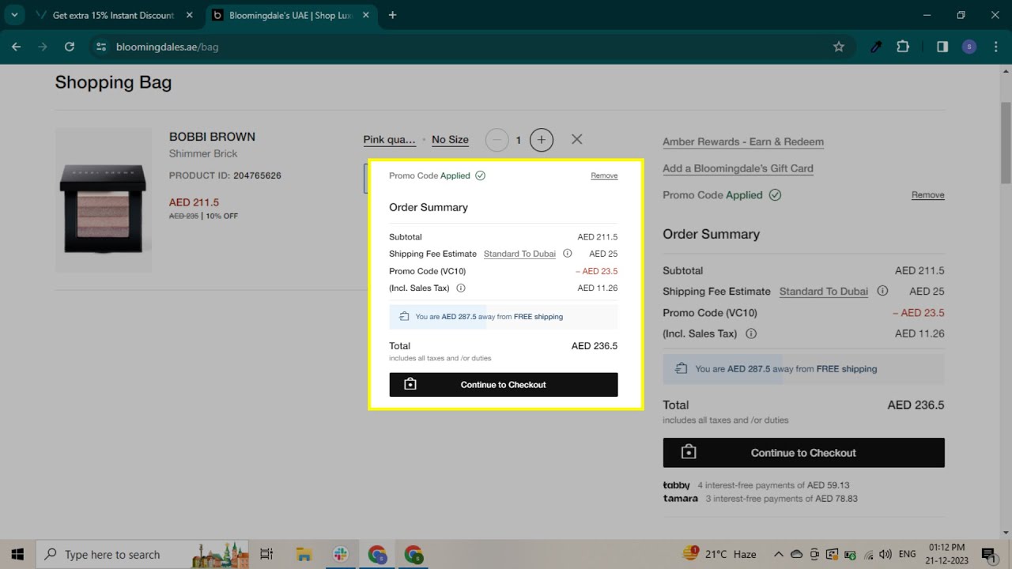Click the 'Type here to search' taskbar box

pos(142,555)
